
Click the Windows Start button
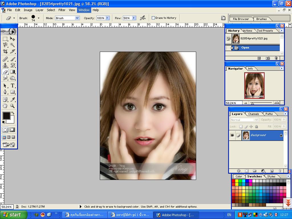pyautogui.click(x=13, y=215)
